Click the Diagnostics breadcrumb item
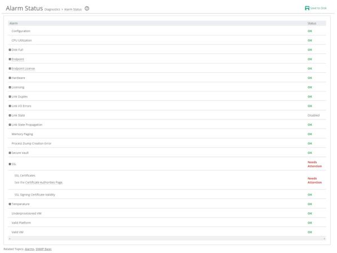Viewport: 337px width, 253px height. [x=52, y=10]
